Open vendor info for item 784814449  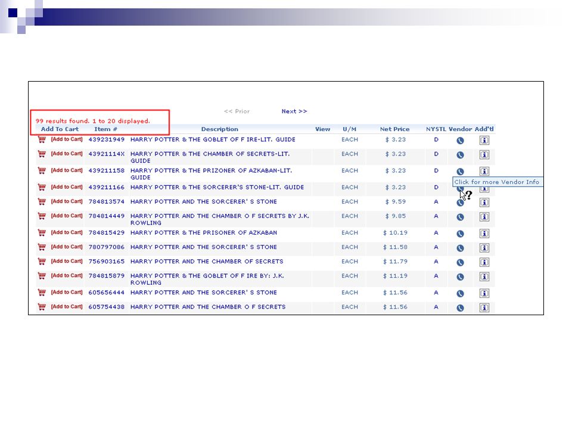(x=461, y=217)
